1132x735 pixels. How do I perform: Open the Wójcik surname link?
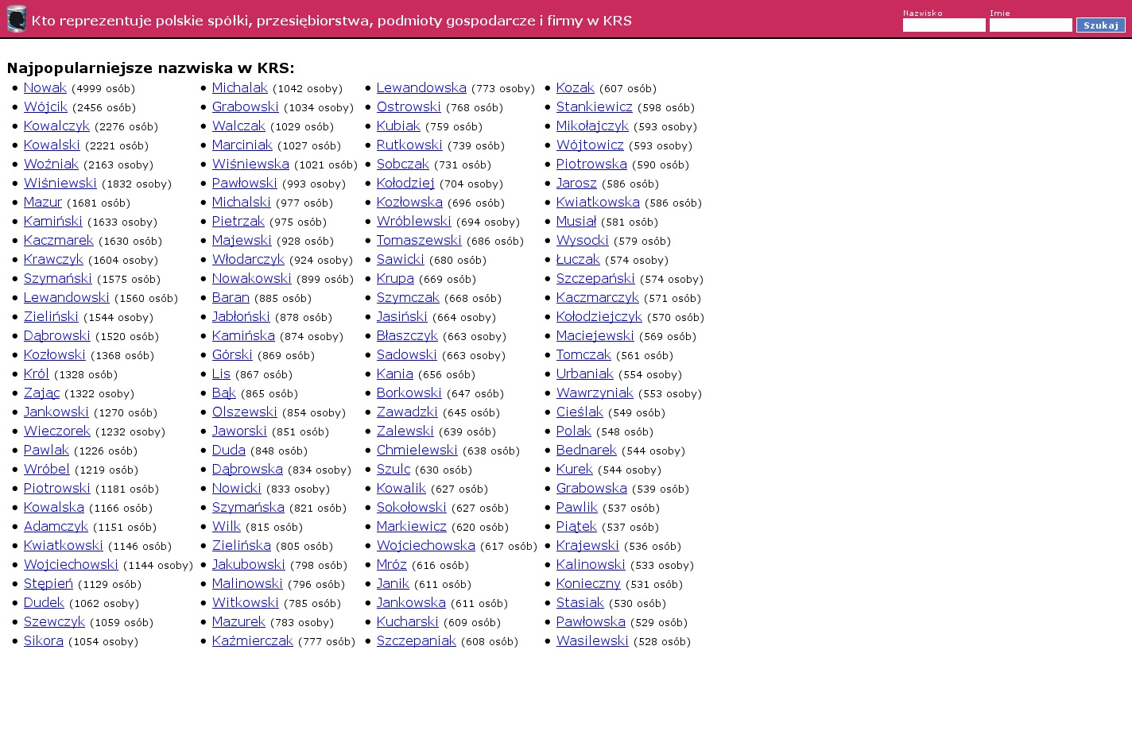pos(45,107)
